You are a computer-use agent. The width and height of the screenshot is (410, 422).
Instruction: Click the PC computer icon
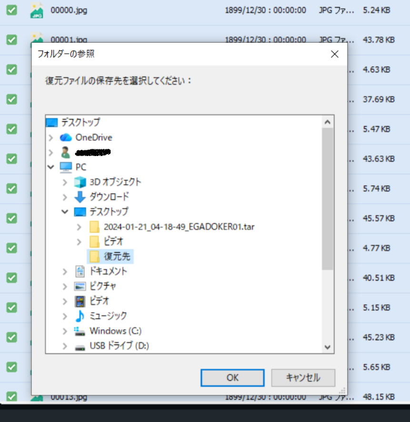click(x=66, y=167)
